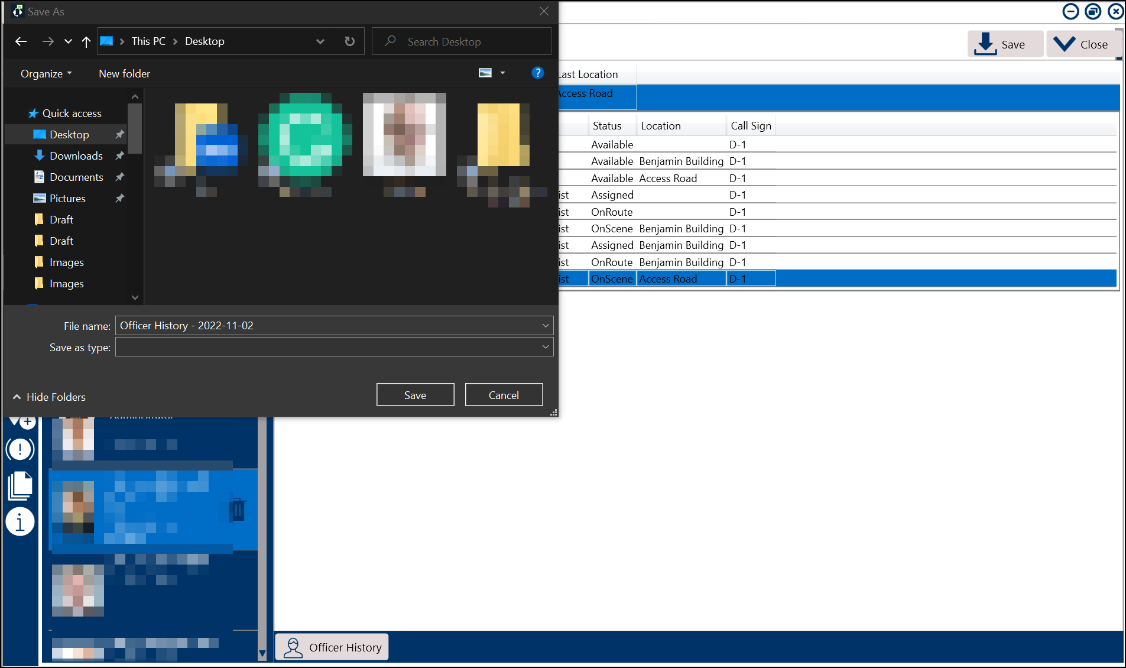
Task: Click the info sidebar icon
Action: coord(20,522)
